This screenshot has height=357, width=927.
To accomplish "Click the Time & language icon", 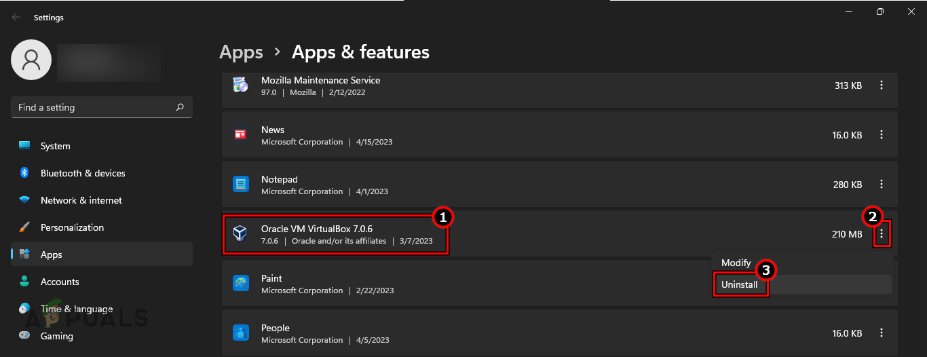I will point(24,309).
